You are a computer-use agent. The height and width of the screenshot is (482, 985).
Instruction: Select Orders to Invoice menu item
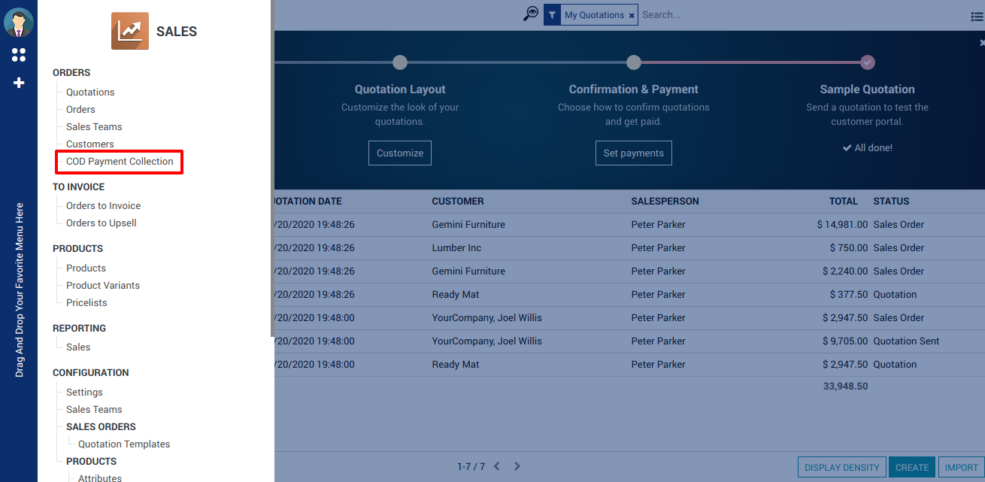tap(103, 206)
